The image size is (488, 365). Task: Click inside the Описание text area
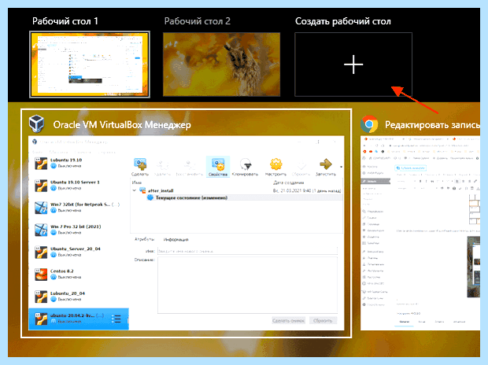coord(247,285)
